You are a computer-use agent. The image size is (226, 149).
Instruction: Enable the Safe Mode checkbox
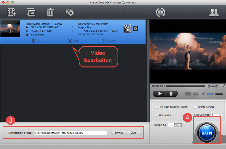click(x=156, y=115)
